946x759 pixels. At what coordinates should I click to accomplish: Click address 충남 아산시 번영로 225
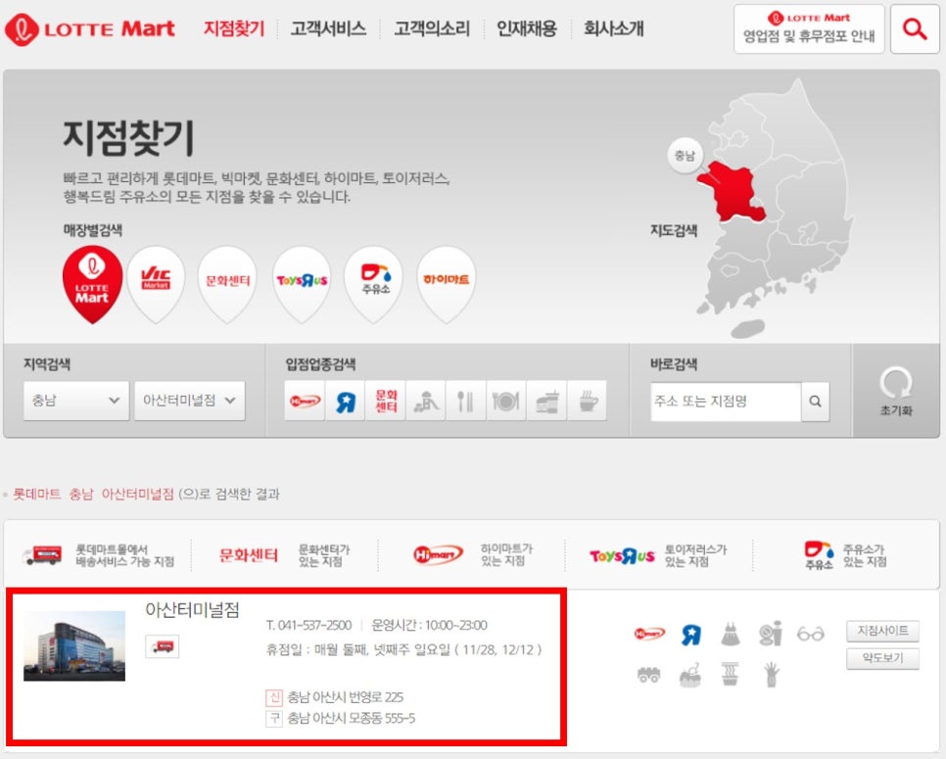click(345, 697)
